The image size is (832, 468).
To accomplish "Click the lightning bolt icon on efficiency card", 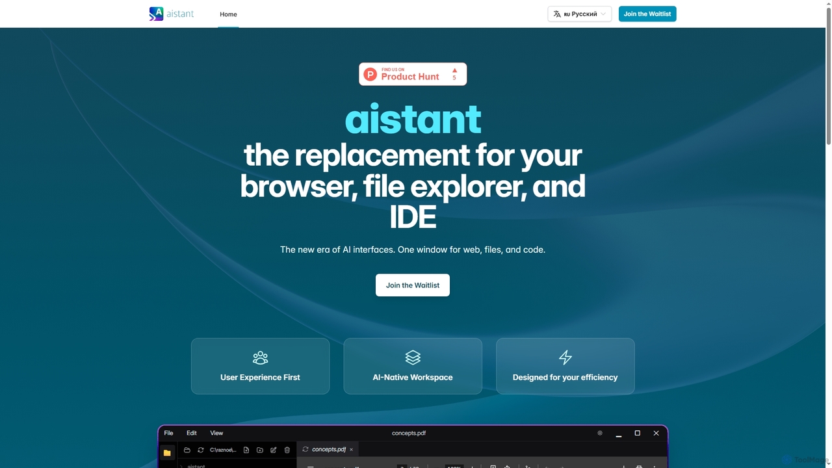I will pos(565,357).
